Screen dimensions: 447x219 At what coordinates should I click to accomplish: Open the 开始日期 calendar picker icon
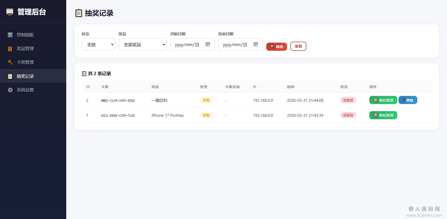tap(208, 44)
